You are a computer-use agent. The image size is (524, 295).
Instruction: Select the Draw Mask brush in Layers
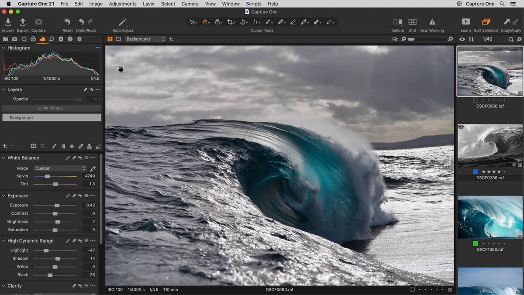(x=54, y=146)
